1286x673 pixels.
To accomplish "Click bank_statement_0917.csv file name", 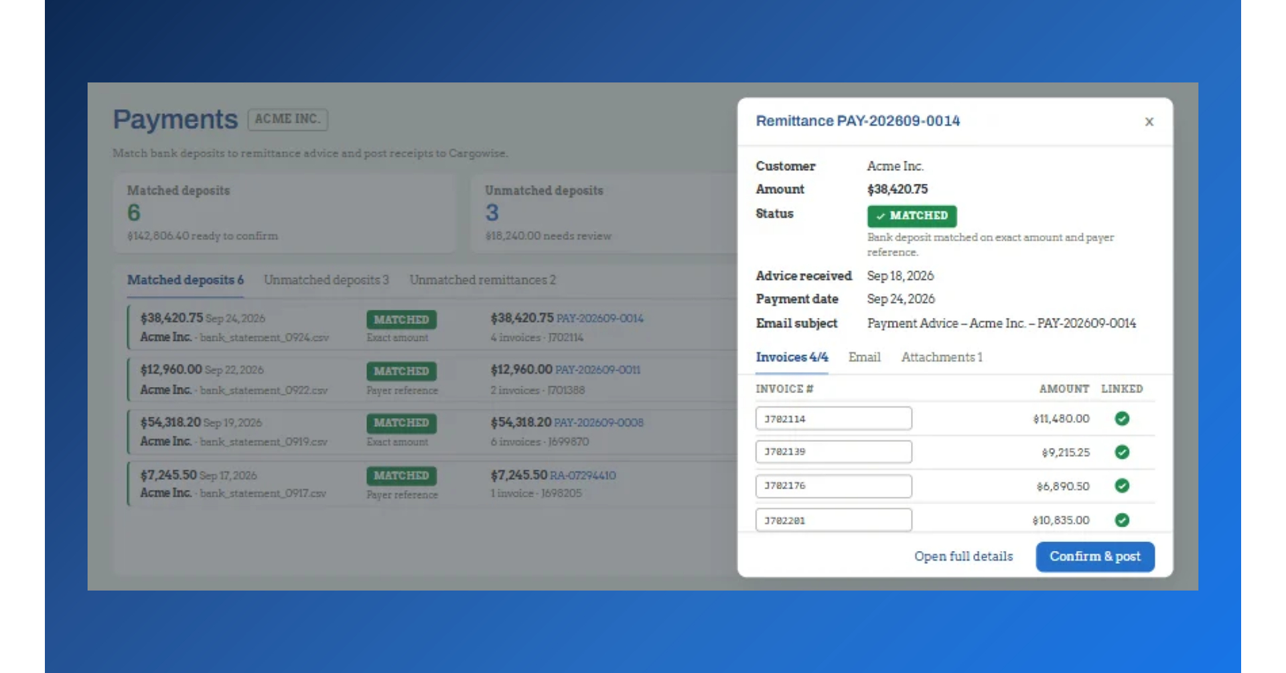I will [263, 494].
